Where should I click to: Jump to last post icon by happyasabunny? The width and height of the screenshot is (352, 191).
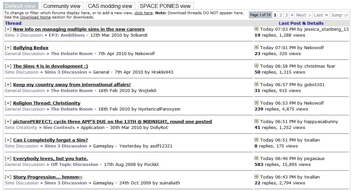(x=256, y=121)
